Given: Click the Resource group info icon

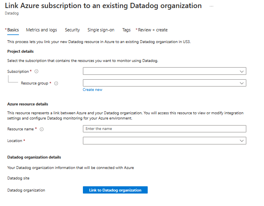Looking at the screenshot, I should pos(56,83).
